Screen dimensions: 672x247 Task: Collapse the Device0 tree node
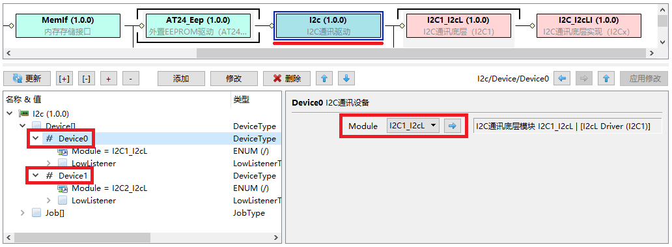click(36, 139)
